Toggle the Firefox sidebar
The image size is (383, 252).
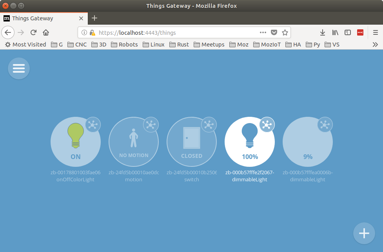348,32
